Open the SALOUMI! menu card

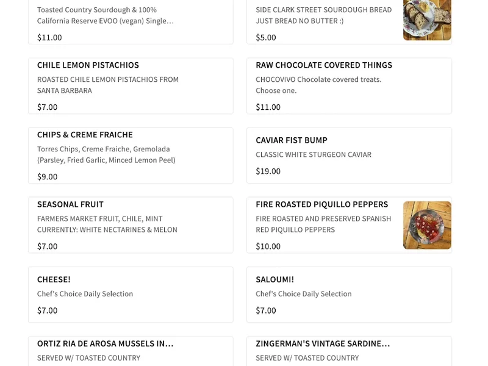(x=348, y=294)
